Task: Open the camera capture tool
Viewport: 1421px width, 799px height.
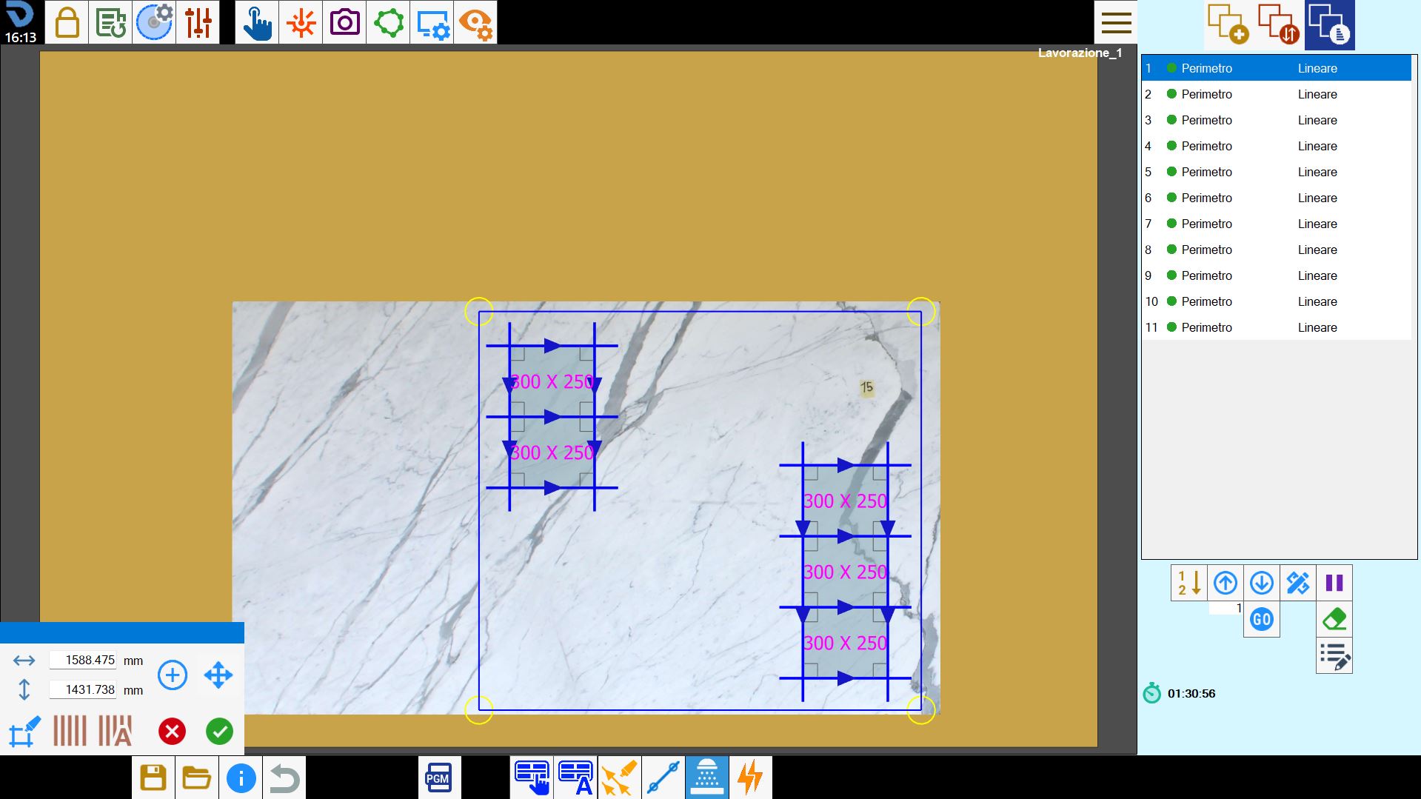Action: click(x=344, y=22)
